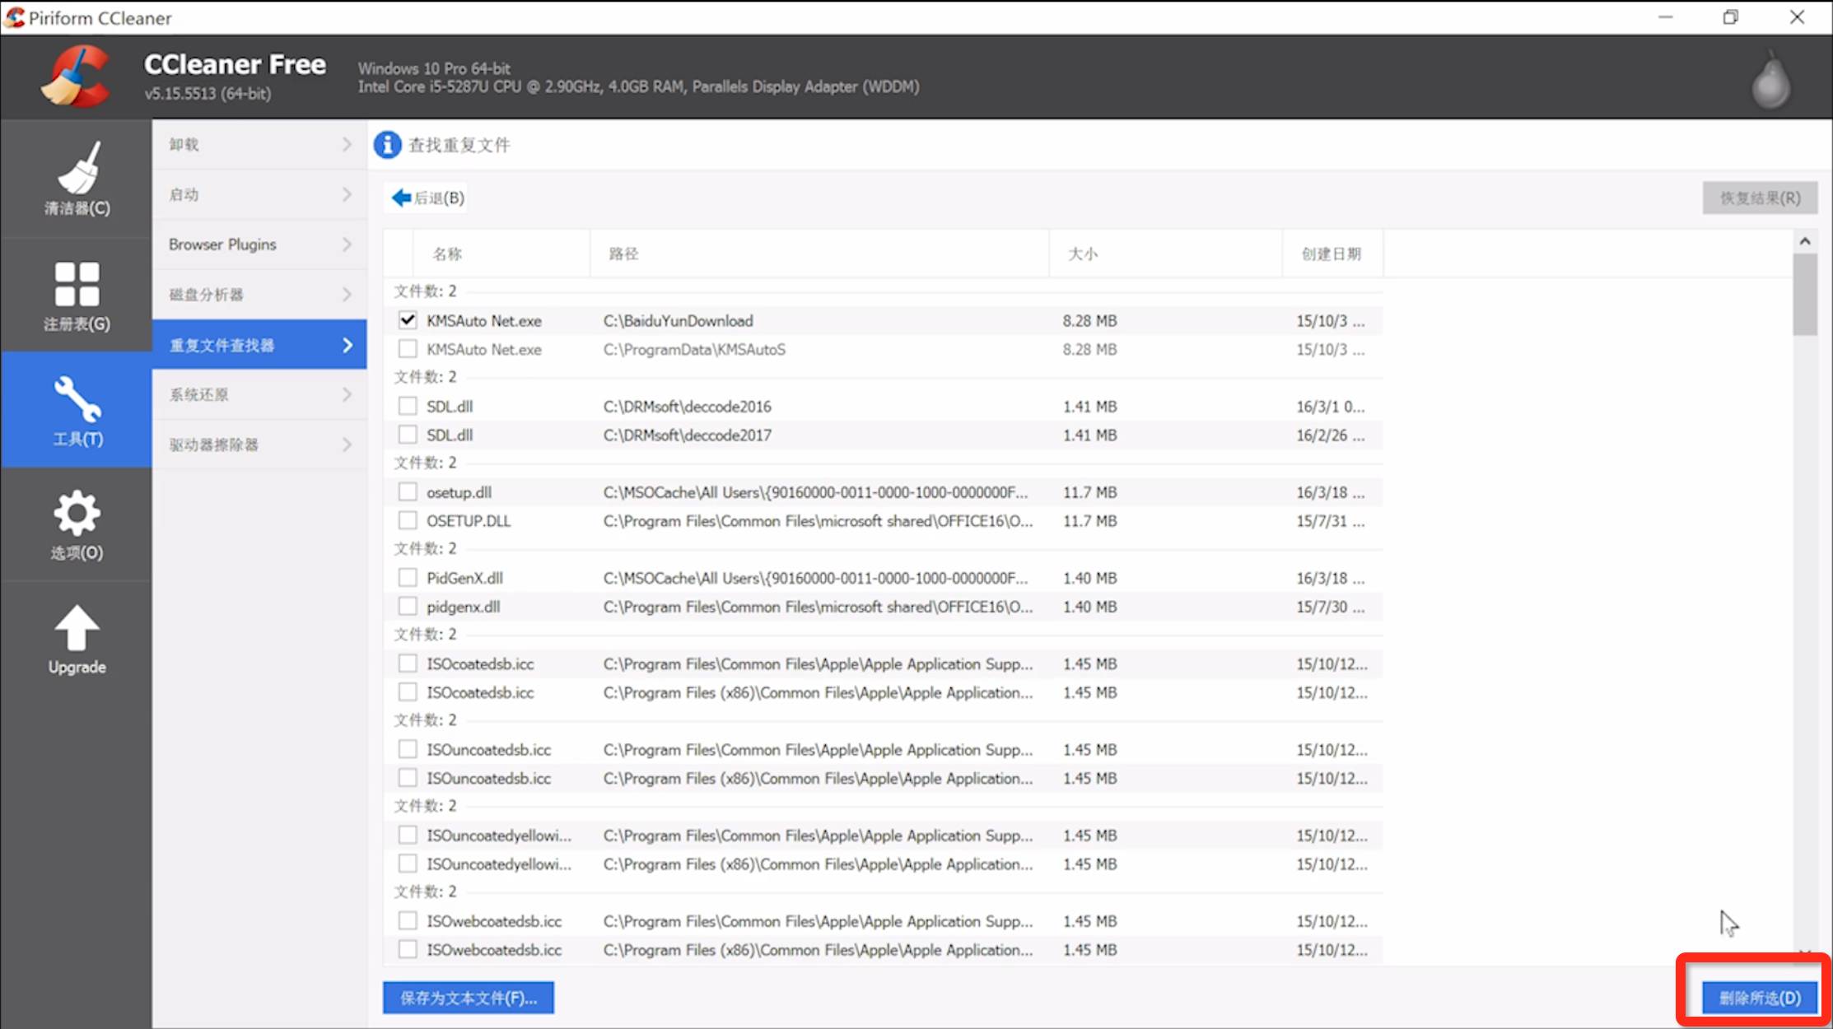Image resolution: width=1833 pixels, height=1029 pixels.
Task: Check ISOuncoatedsb.icc in Program Files (x86) checkbox
Action: pyautogui.click(x=408, y=778)
